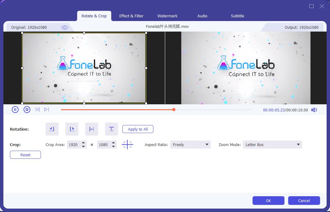330x212 pixels.
Task: Rotate video right 90 degrees
Action: click(x=72, y=129)
